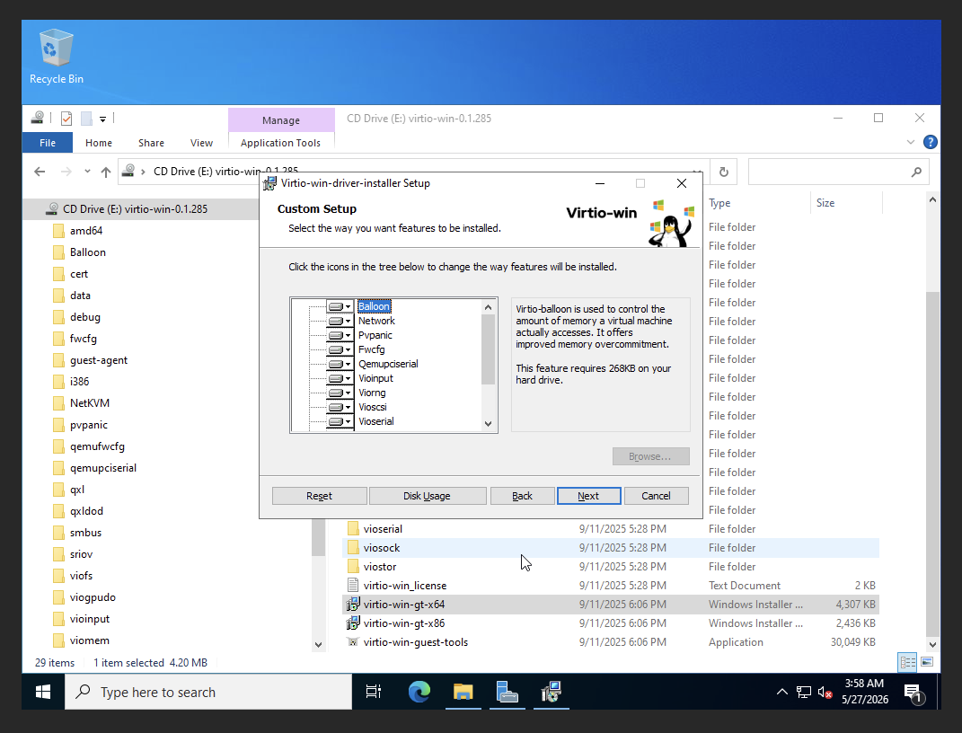Open the Qemupciserial feature install dropdown

[x=340, y=364]
